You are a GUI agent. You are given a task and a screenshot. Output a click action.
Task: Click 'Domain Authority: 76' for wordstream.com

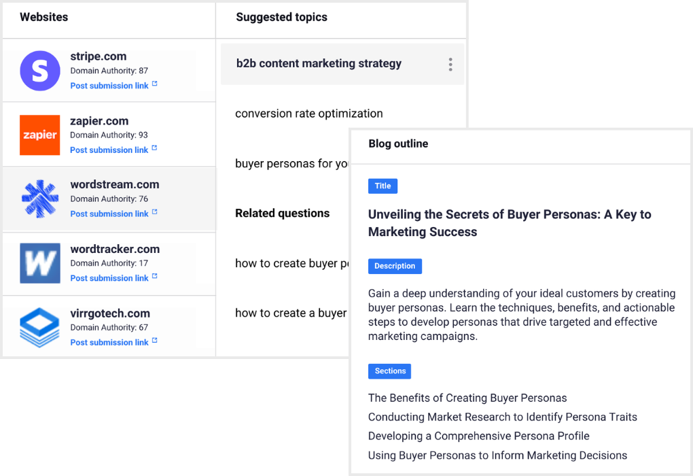[109, 199]
